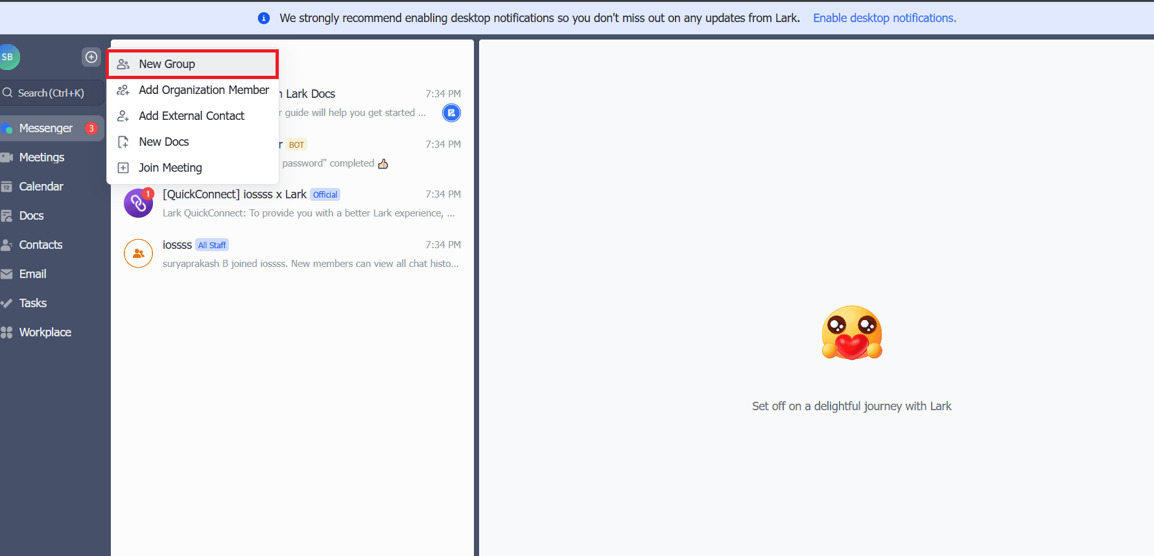Click the SB profile avatar
Screen dimensions: 1154x556
click(8, 57)
